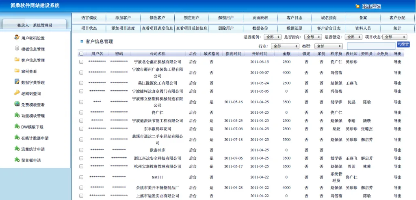Click 导出 link for 东丰数码印花网
The height and width of the screenshot is (200, 416).
click(397, 129)
